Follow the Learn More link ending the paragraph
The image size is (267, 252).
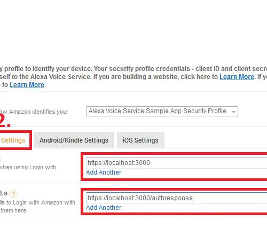27,85
